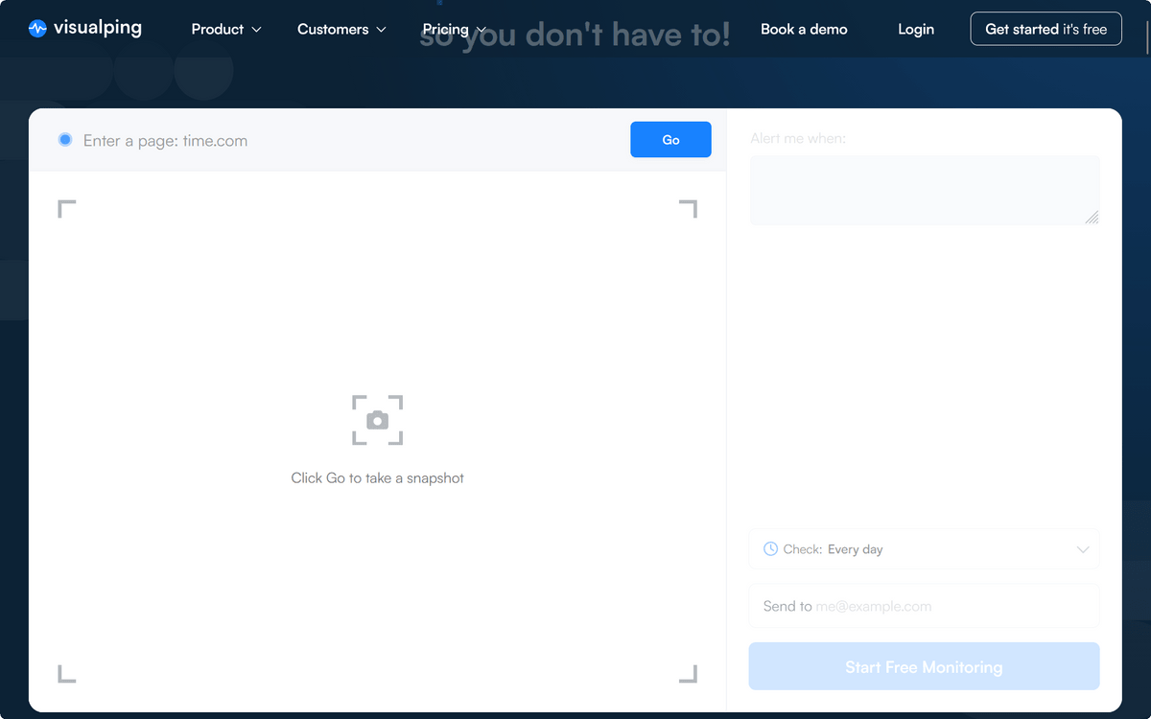
Task: Click the camera snapshot icon
Action: 377,420
